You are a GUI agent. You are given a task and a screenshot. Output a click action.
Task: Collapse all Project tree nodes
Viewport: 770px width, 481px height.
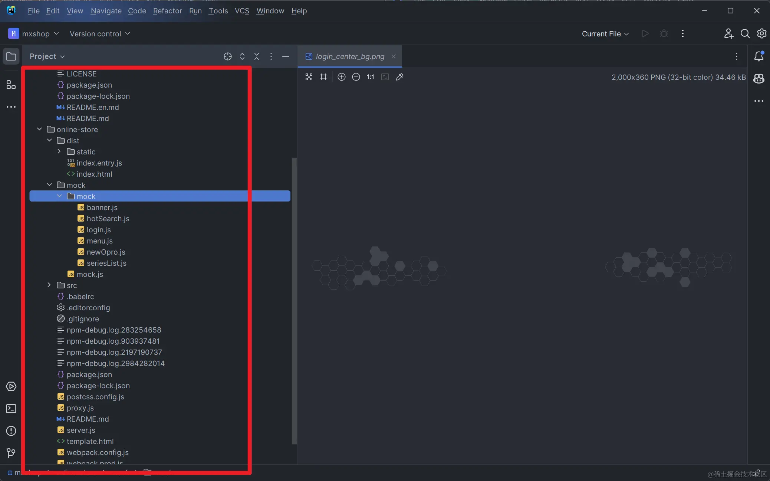tap(256, 56)
